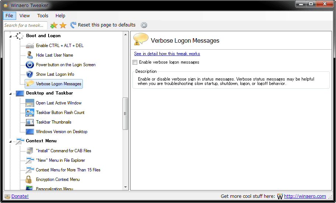Click the Winaero Tweaker title bar app icon
This screenshot has height=203, width=336.
click(x=6, y=6)
